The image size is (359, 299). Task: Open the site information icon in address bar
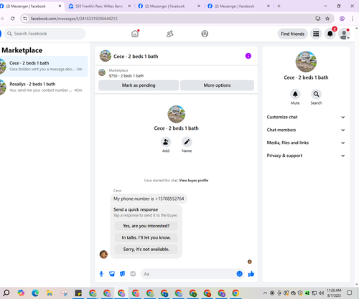coord(25,19)
